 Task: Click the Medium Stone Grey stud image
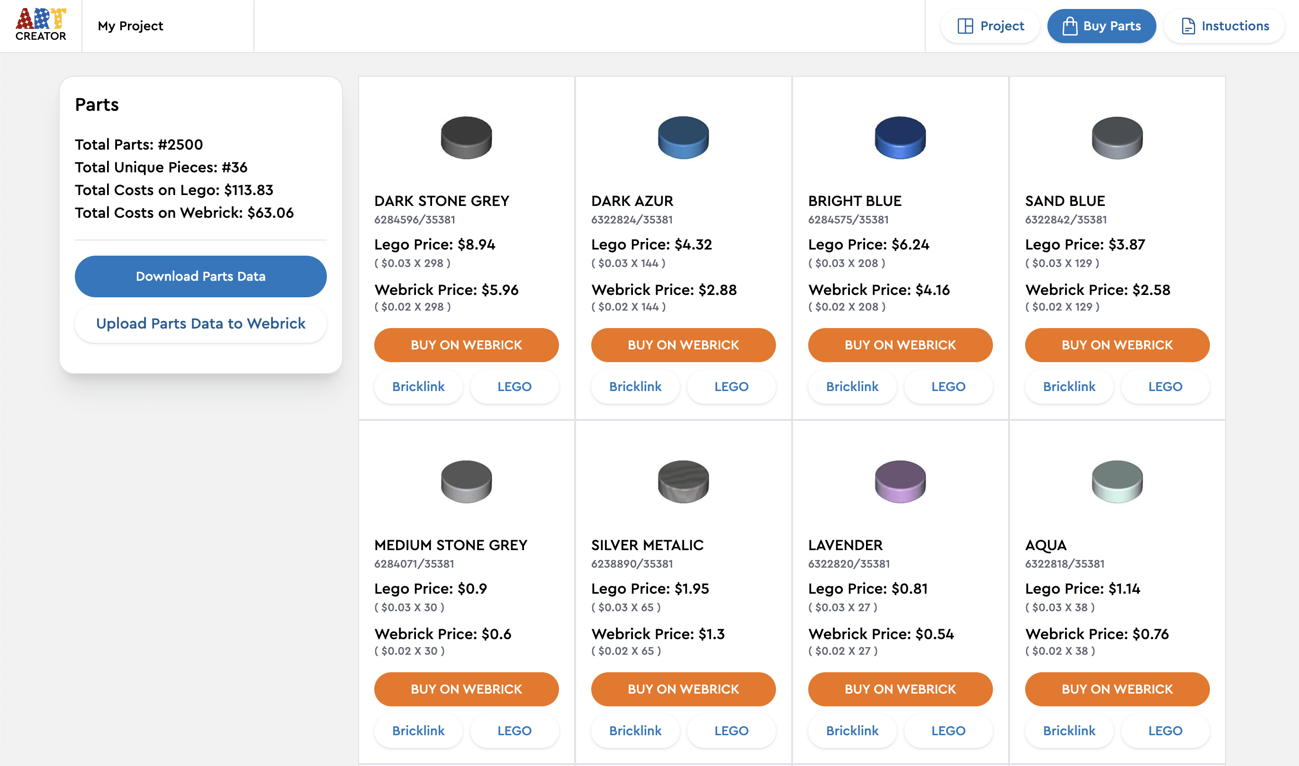pos(467,481)
